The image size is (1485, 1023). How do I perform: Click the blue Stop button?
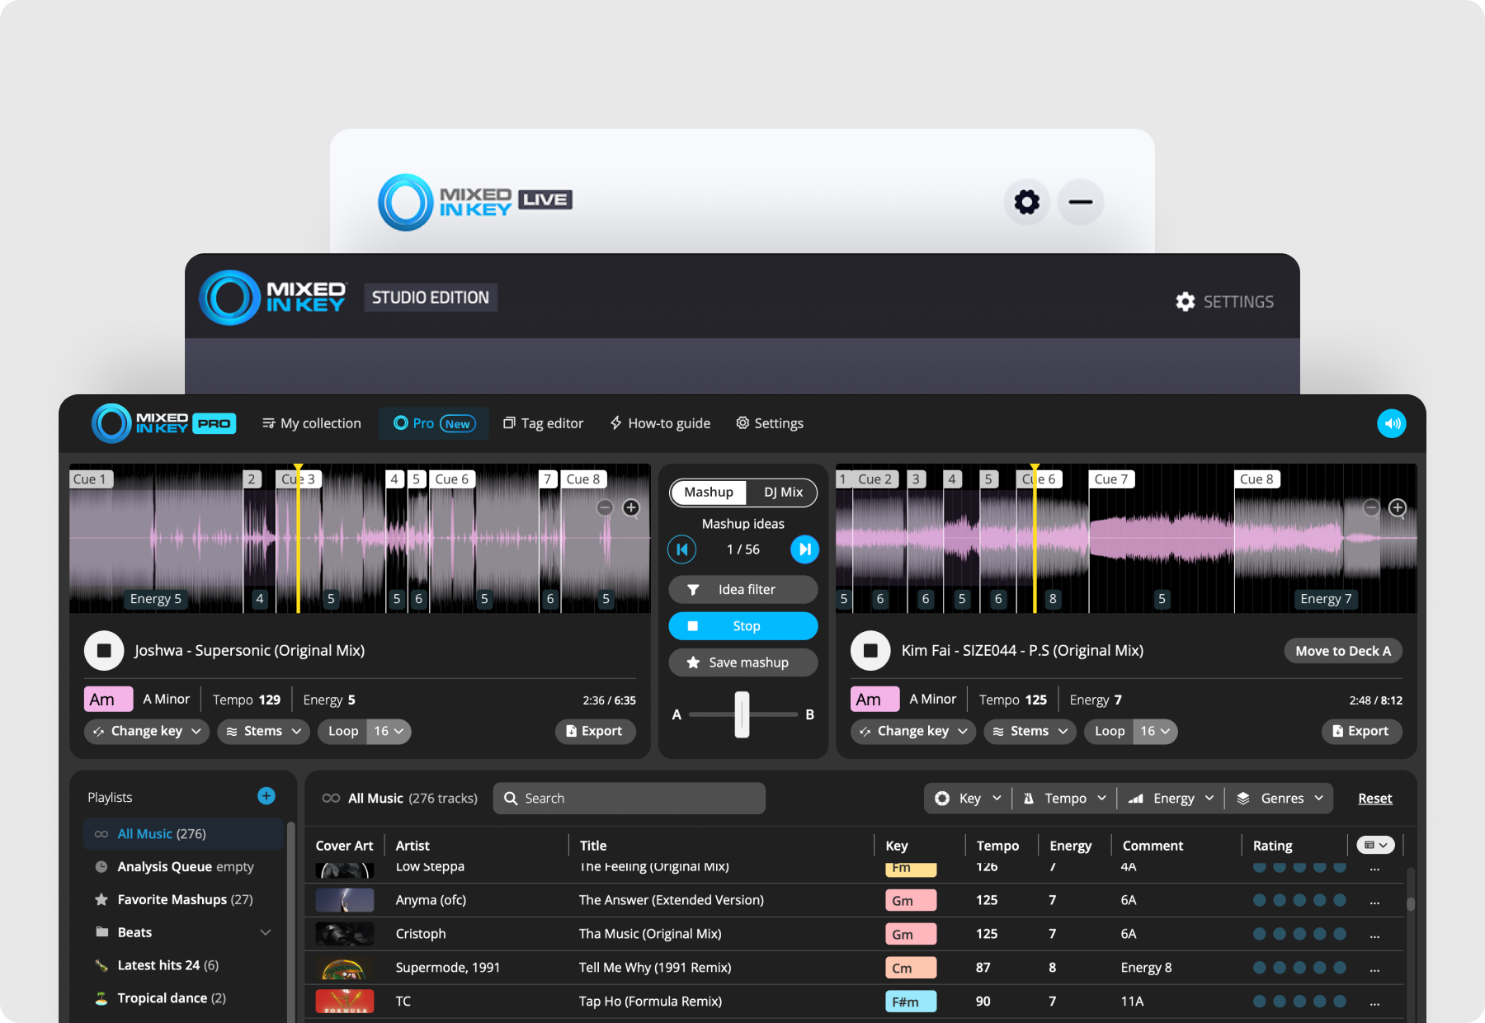coord(743,626)
